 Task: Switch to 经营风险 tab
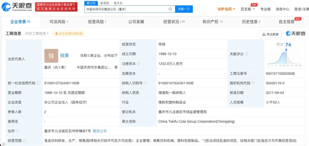97,22
